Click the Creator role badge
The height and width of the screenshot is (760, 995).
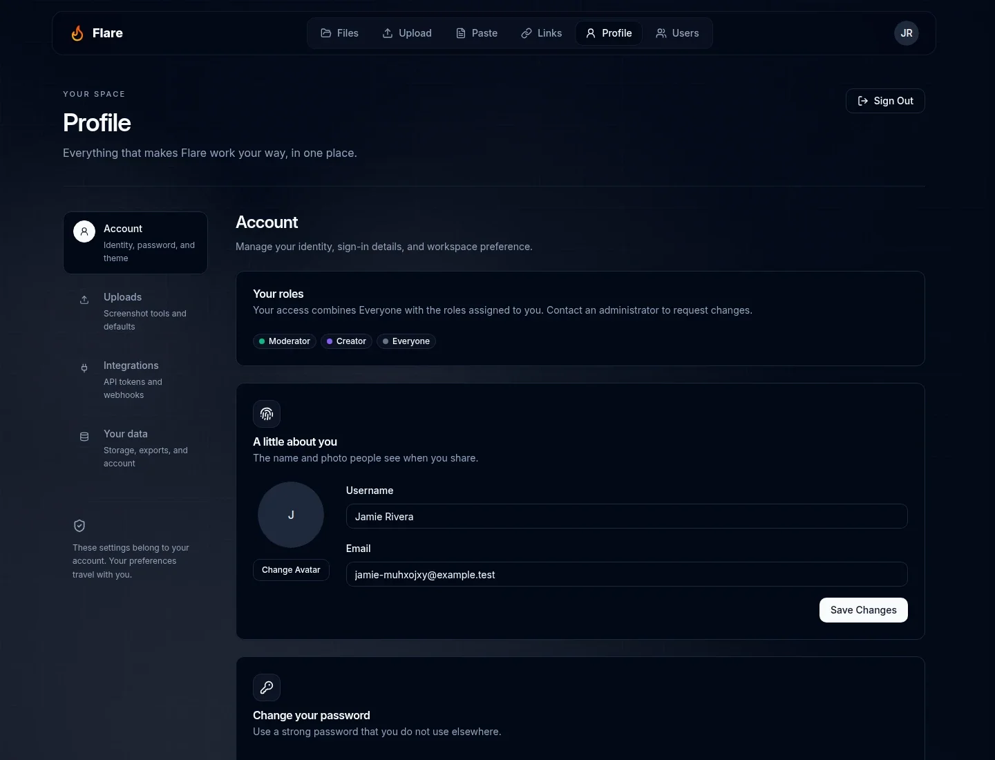click(346, 341)
